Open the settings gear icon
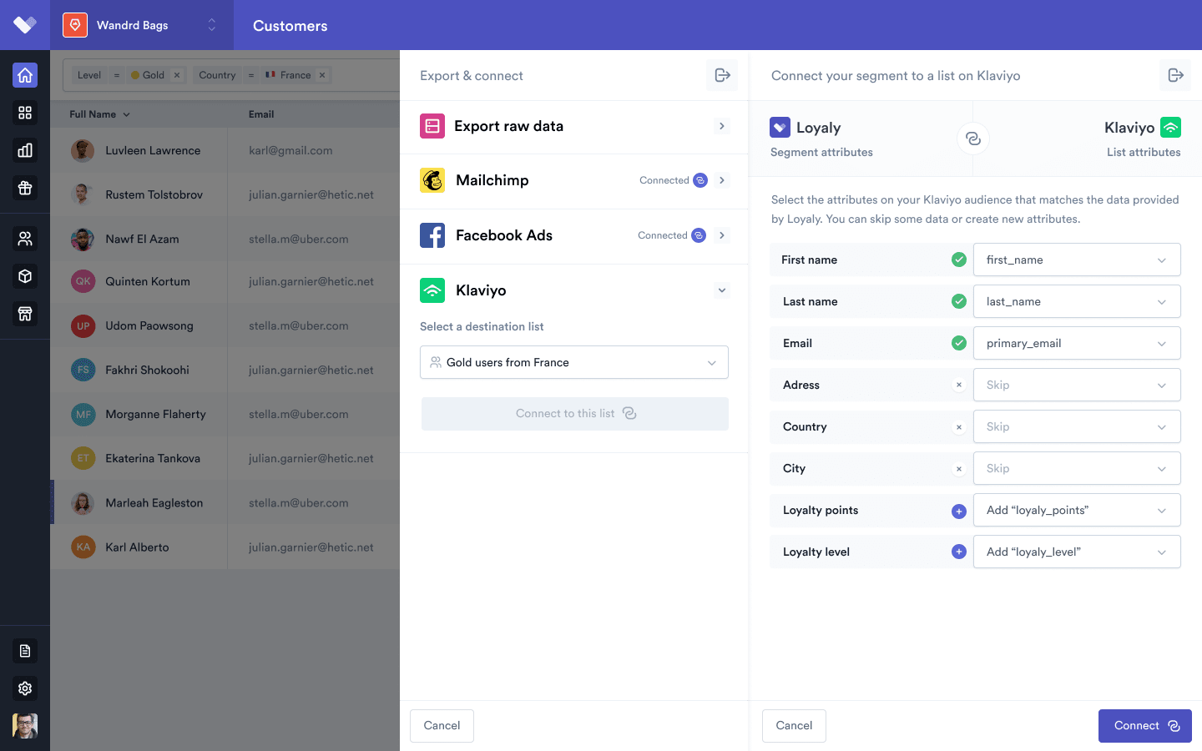Screen dimensions: 1202x751 [25, 688]
